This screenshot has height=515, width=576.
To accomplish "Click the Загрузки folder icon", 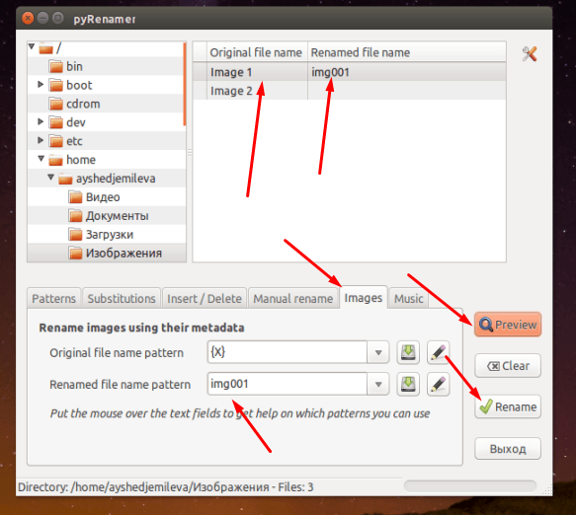I will click(x=75, y=235).
